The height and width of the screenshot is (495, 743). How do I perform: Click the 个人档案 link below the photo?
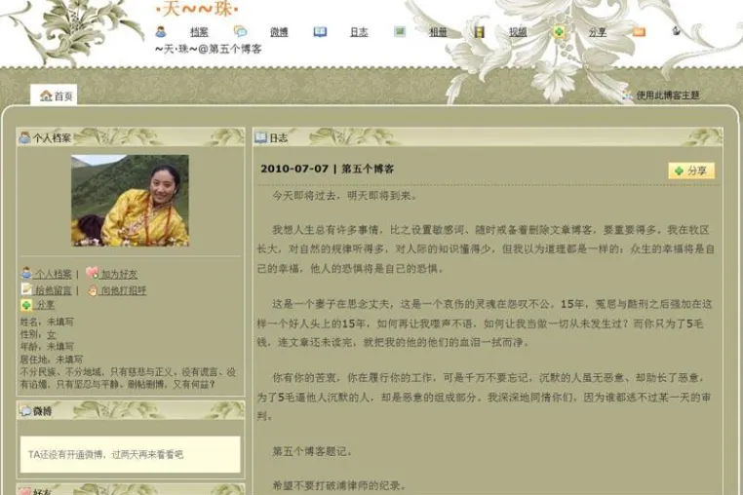pos(53,274)
